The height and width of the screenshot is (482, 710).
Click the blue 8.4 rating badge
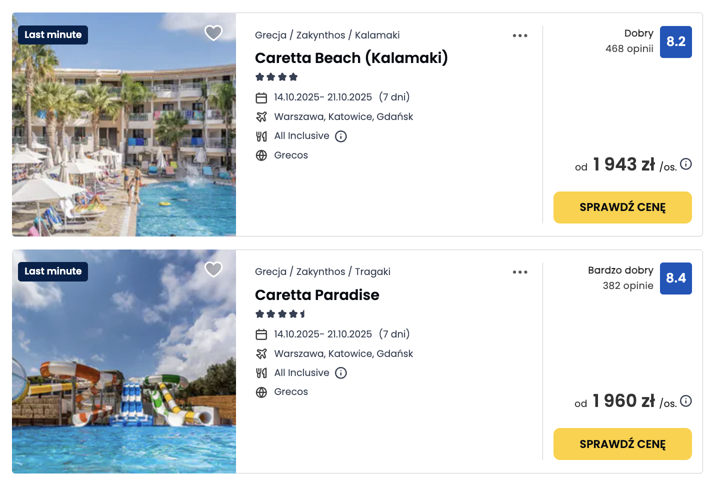coord(676,278)
